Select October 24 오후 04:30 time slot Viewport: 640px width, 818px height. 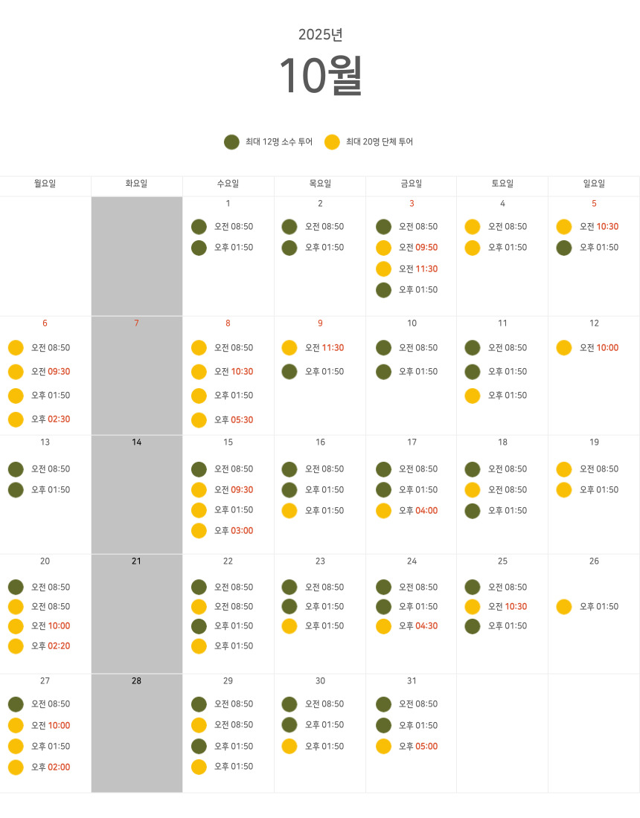(418, 626)
